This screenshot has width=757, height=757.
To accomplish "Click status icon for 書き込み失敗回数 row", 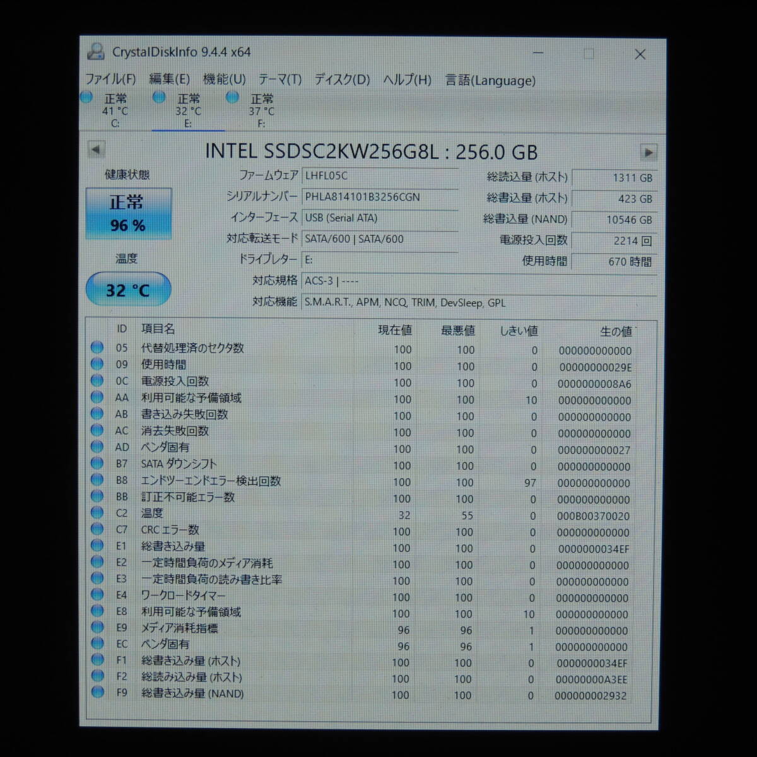I will [97, 413].
